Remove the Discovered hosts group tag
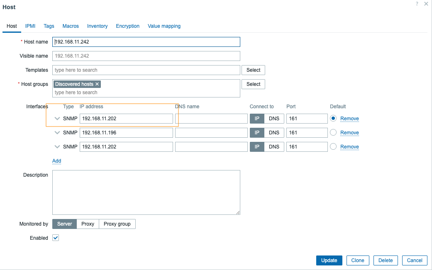432x270 pixels. pyautogui.click(x=97, y=84)
